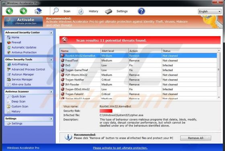Screen dimensions: 225x151
Task: Collapse the Antivirus Scanner panel
Action: pos(51,92)
